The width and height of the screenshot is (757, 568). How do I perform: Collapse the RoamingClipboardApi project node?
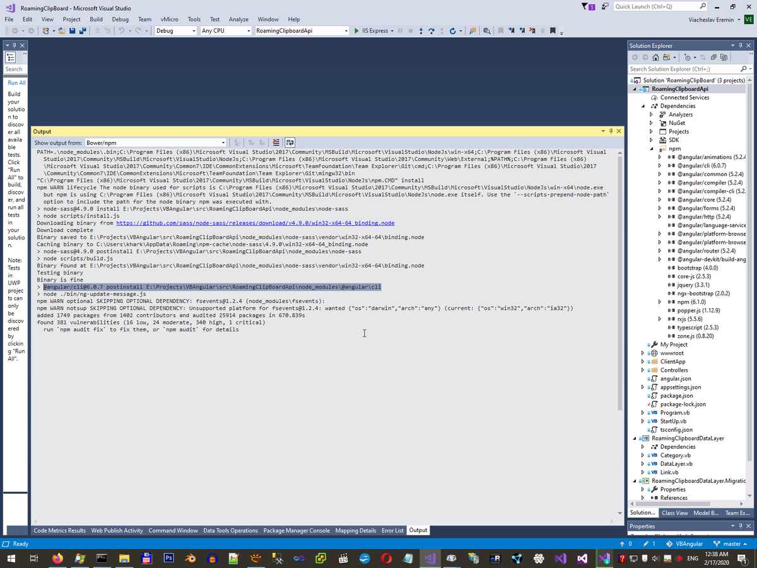pyautogui.click(x=636, y=89)
